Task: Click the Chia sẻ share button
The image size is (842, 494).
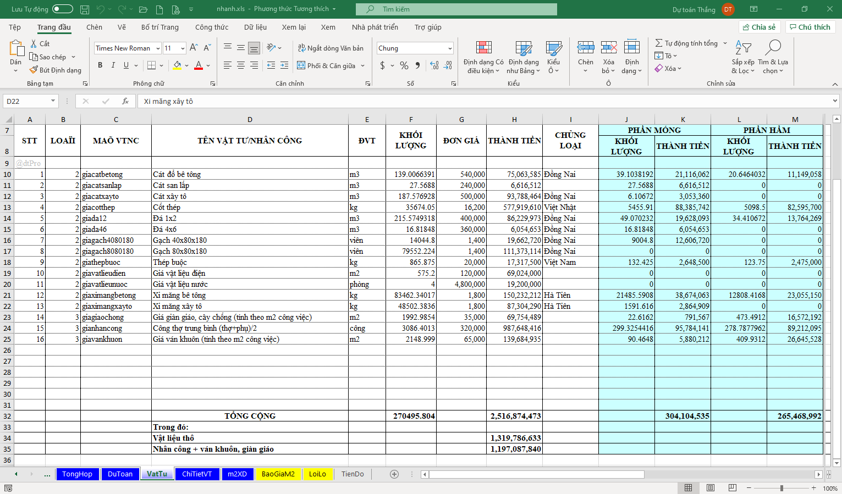Action: click(759, 27)
